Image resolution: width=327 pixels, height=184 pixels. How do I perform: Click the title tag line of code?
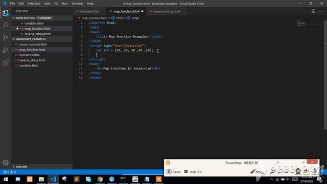[129, 36]
